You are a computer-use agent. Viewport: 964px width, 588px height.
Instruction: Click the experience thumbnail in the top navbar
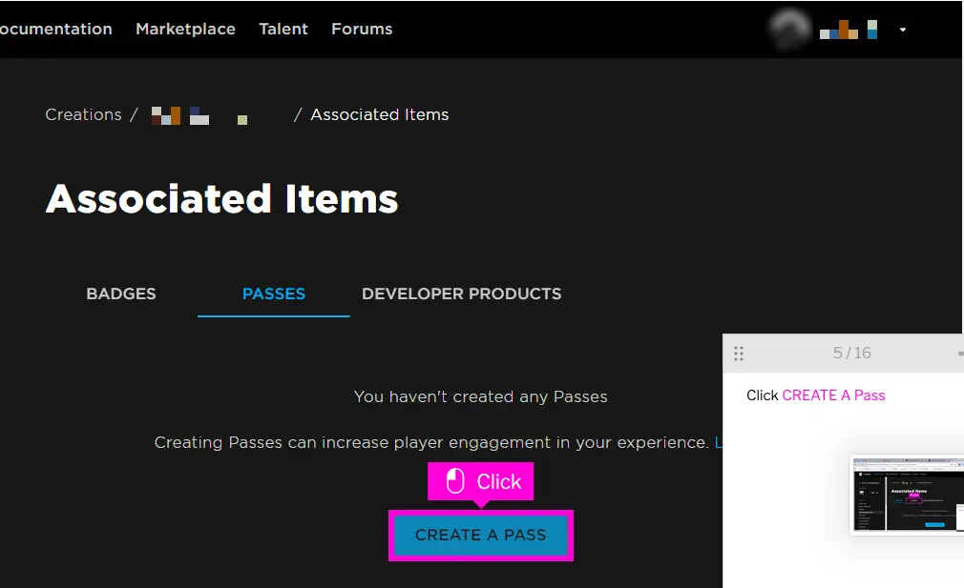[x=836, y=29]
